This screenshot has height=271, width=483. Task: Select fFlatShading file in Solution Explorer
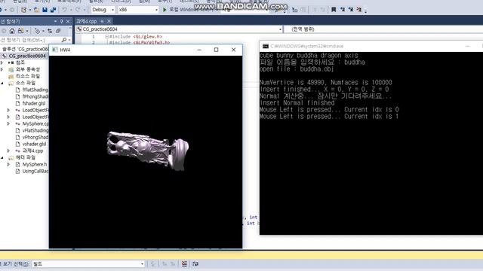coord(35,90)
